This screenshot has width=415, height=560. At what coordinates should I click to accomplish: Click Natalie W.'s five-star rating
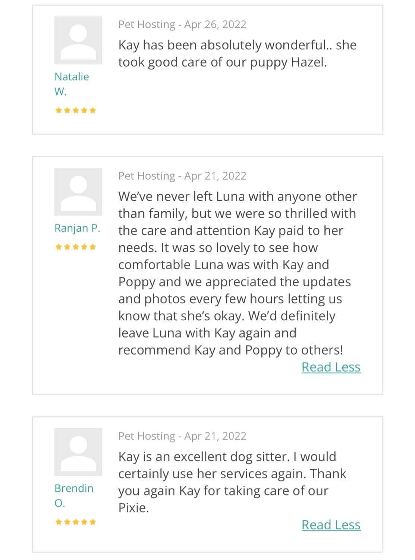(x=76, y=110)
